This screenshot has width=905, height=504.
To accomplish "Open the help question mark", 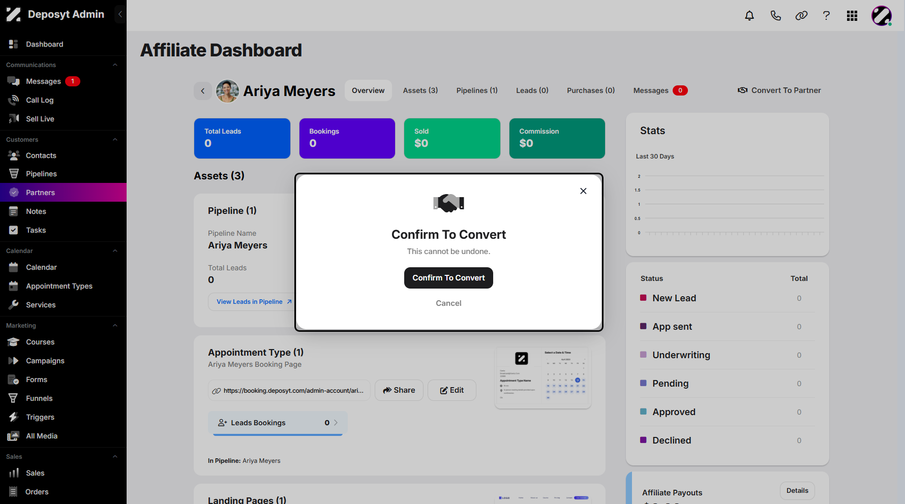I will pyautogui.click(x=827, y=16).
